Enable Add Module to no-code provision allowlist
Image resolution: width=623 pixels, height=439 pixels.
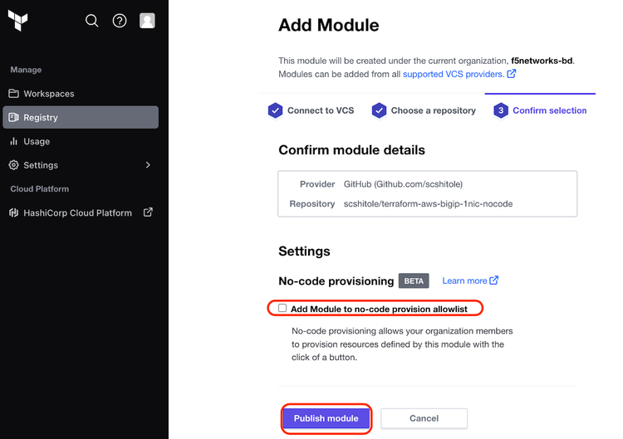pyautogui.click(x=282, y=308)
